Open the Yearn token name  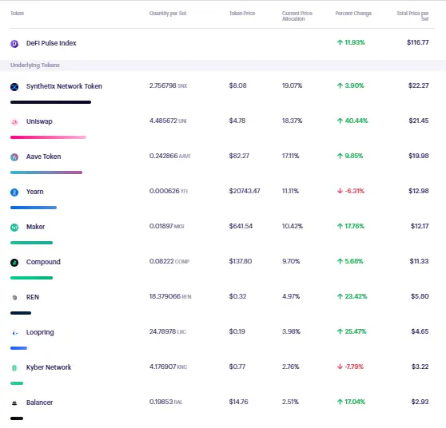coord(34,192)
